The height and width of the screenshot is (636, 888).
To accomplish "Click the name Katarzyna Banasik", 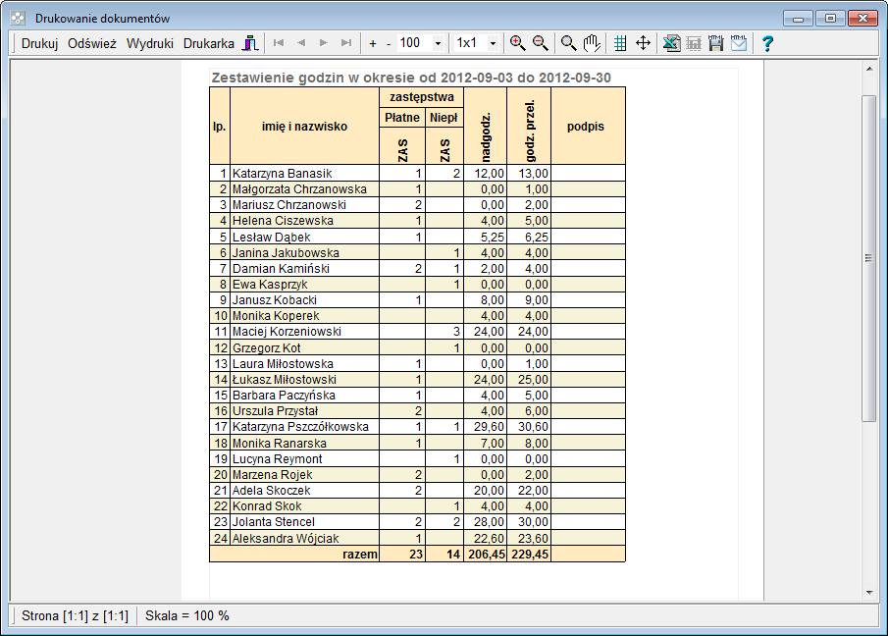I will (282, 174).
